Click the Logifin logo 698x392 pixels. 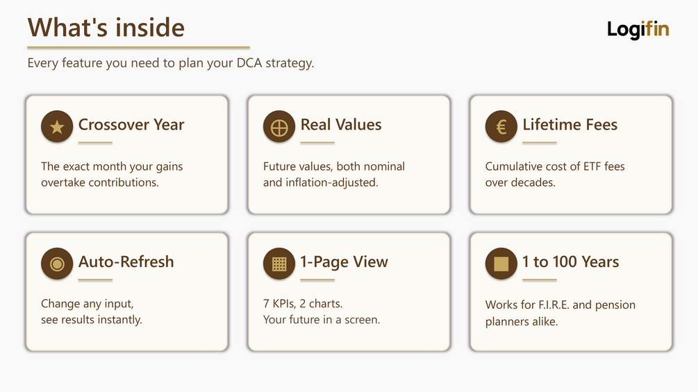pyautogui.click(x=638, y=29)
